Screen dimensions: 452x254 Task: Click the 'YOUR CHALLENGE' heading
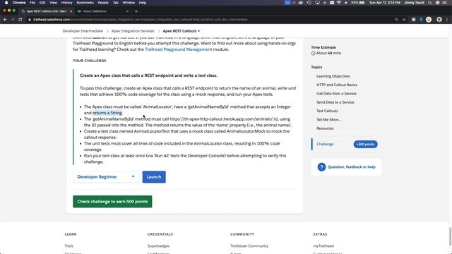click(90, 61)
